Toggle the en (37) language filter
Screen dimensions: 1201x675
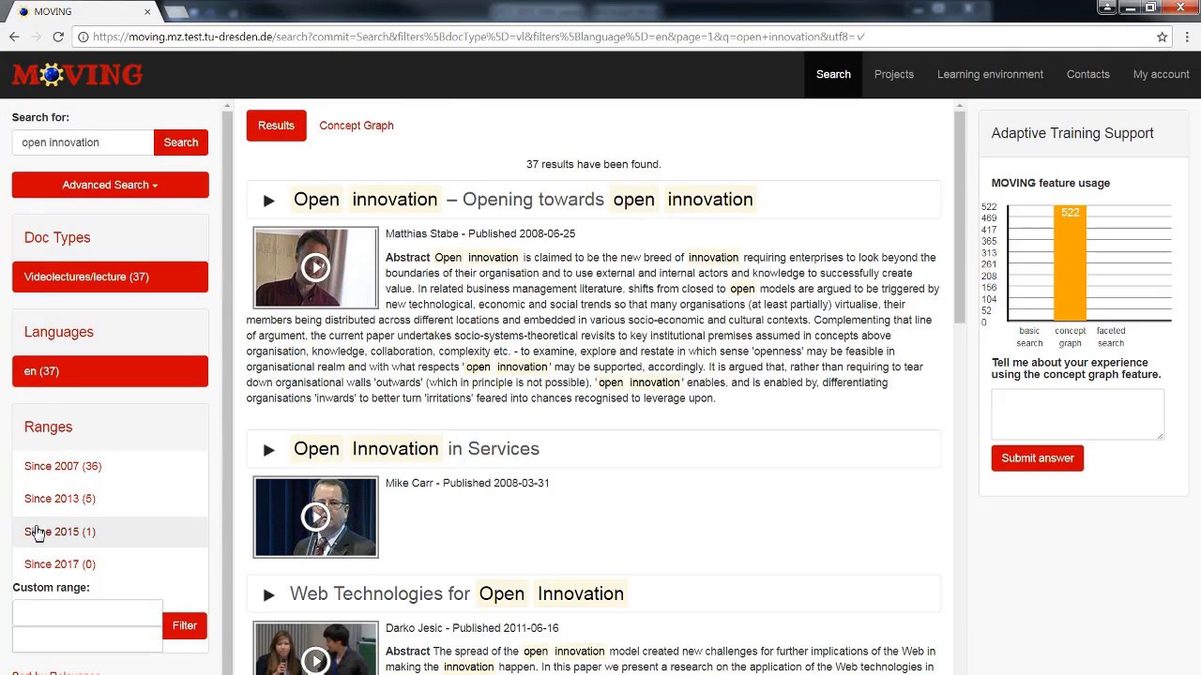(x=110, y=371)
